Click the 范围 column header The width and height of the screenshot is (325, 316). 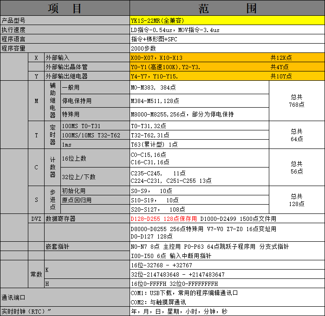pos(227,8)
